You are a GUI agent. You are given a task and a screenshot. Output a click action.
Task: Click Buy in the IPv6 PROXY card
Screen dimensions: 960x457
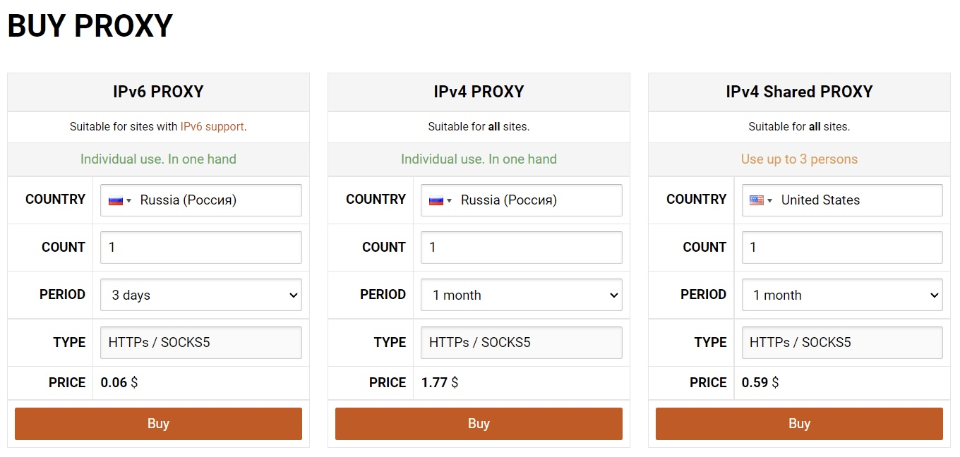[x=158, y=423]
